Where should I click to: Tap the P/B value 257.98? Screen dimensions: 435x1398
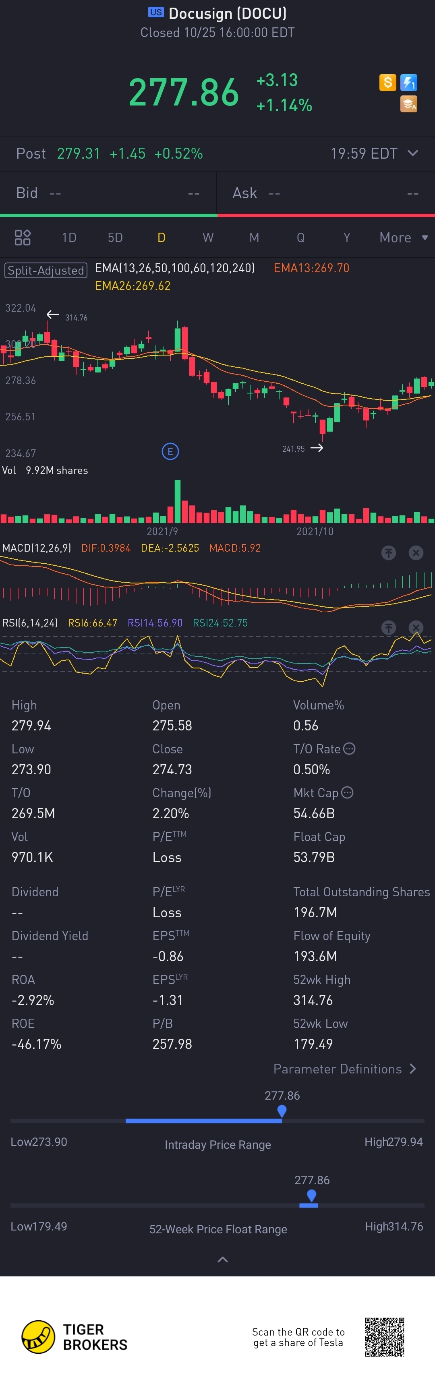coord(172,1044)
